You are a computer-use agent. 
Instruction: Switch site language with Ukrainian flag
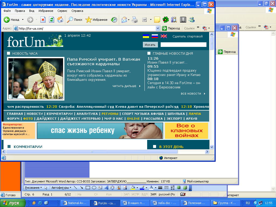146,36
